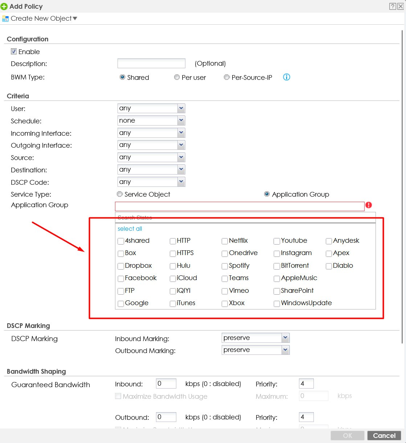Click the Create New Object icon
Viewport: 406px width, 443px height.
pyautogui.click(x=5, y=19)
